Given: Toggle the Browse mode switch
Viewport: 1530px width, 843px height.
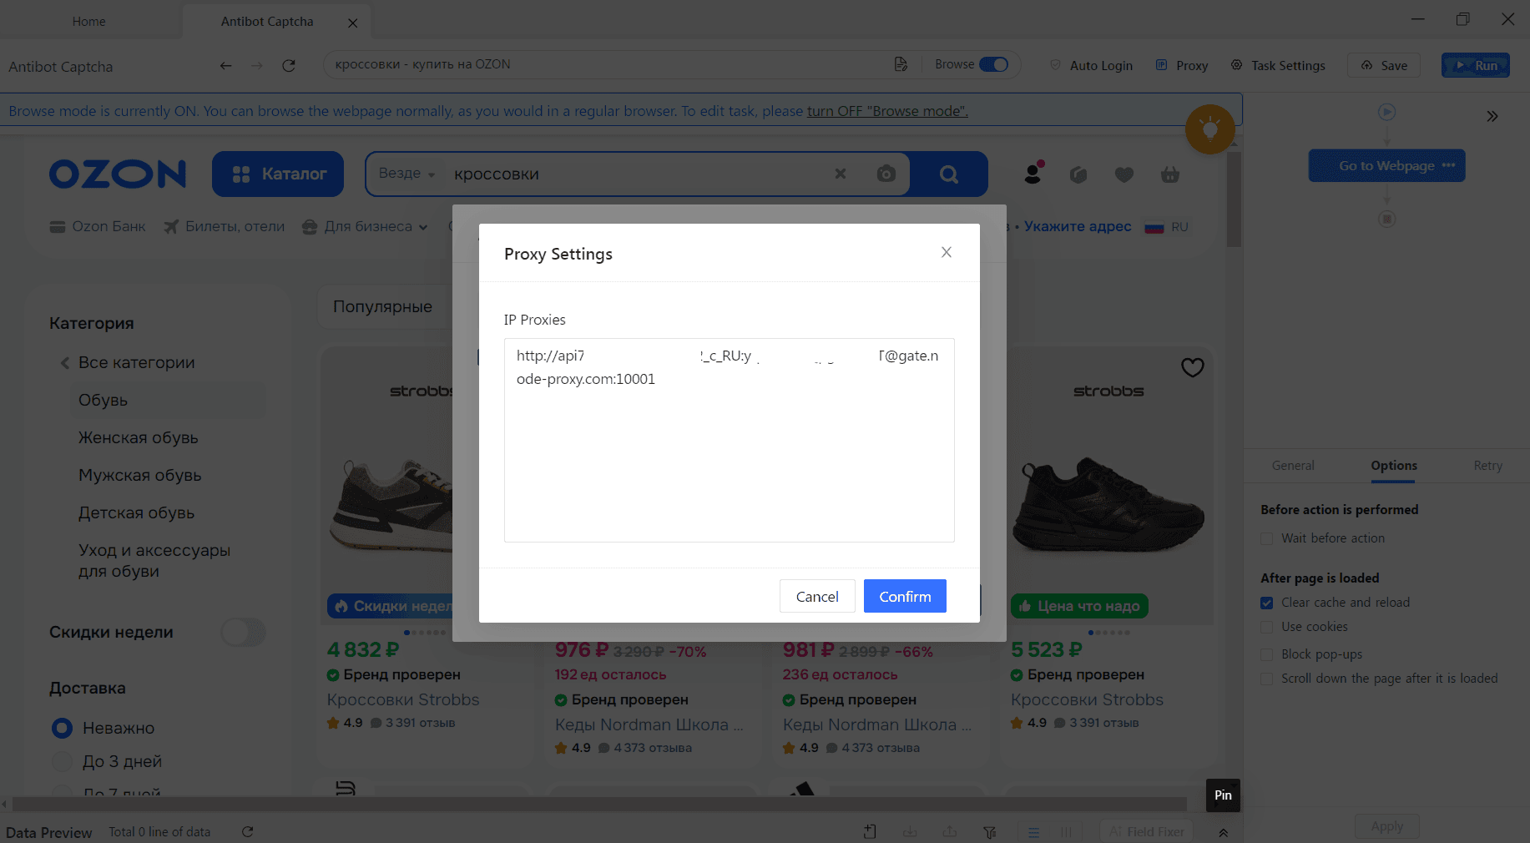Looking at the screenshot, I should 993,64.
